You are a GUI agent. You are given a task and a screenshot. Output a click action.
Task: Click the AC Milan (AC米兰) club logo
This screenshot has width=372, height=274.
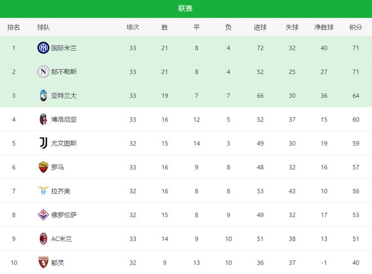click(43, 239)
